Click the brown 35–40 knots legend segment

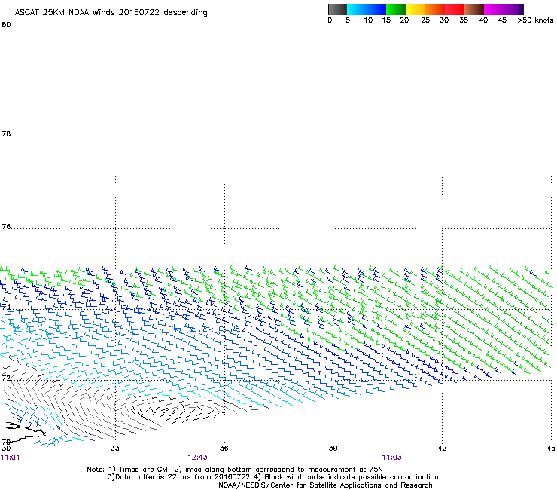(474, 9)
